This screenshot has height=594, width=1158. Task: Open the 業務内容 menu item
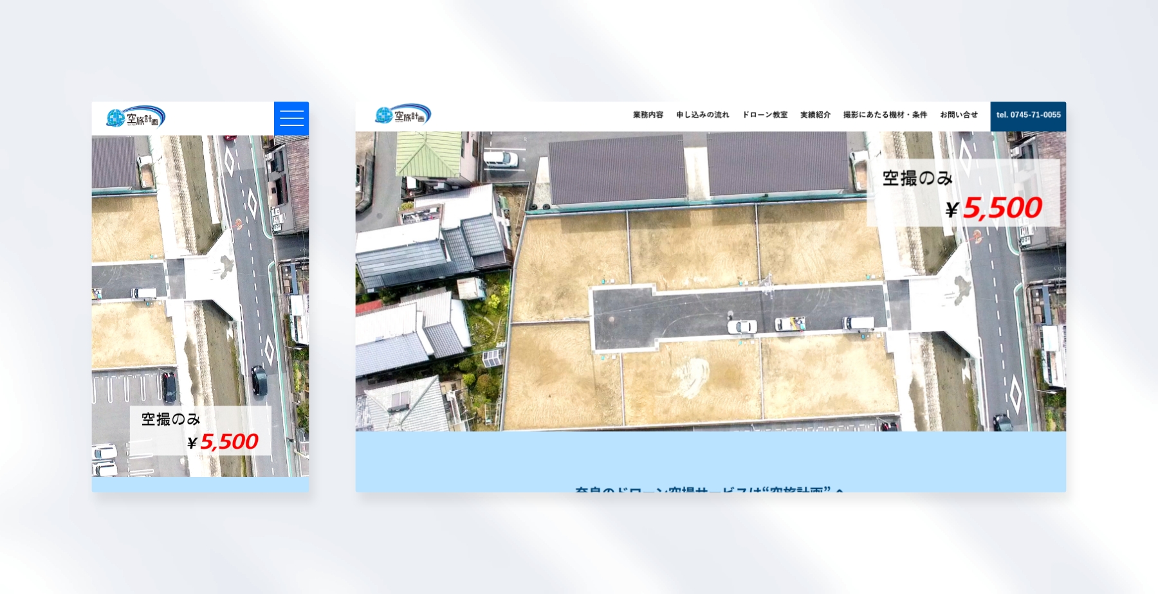(x=647, y=115)
